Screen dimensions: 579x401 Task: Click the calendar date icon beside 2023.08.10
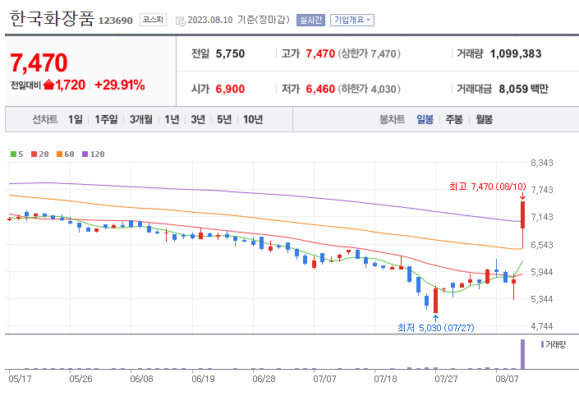click(180, 21)
